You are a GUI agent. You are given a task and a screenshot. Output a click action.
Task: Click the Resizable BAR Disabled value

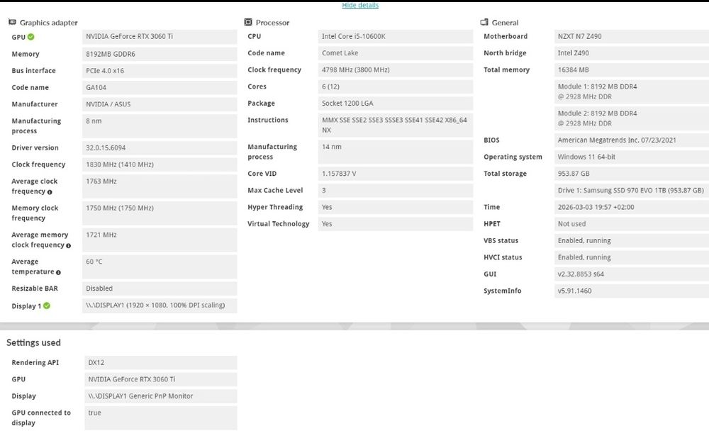point(160,288)
